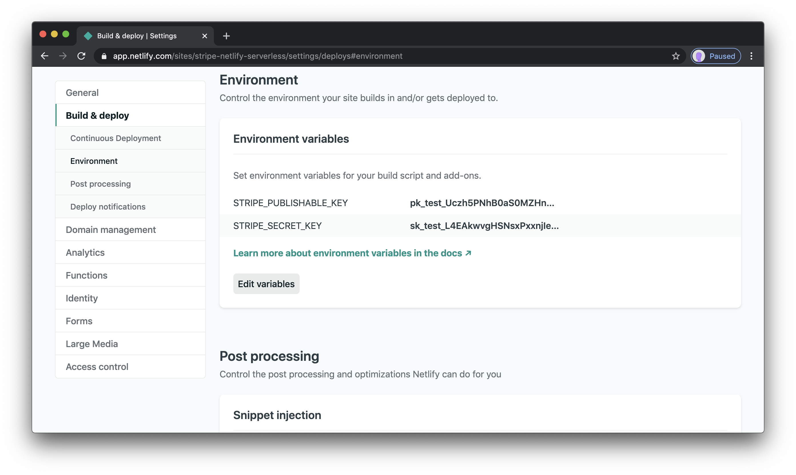Switch to the Environment section in sidebar
Screen dimensions: 796x475
[x=93, y=161]
